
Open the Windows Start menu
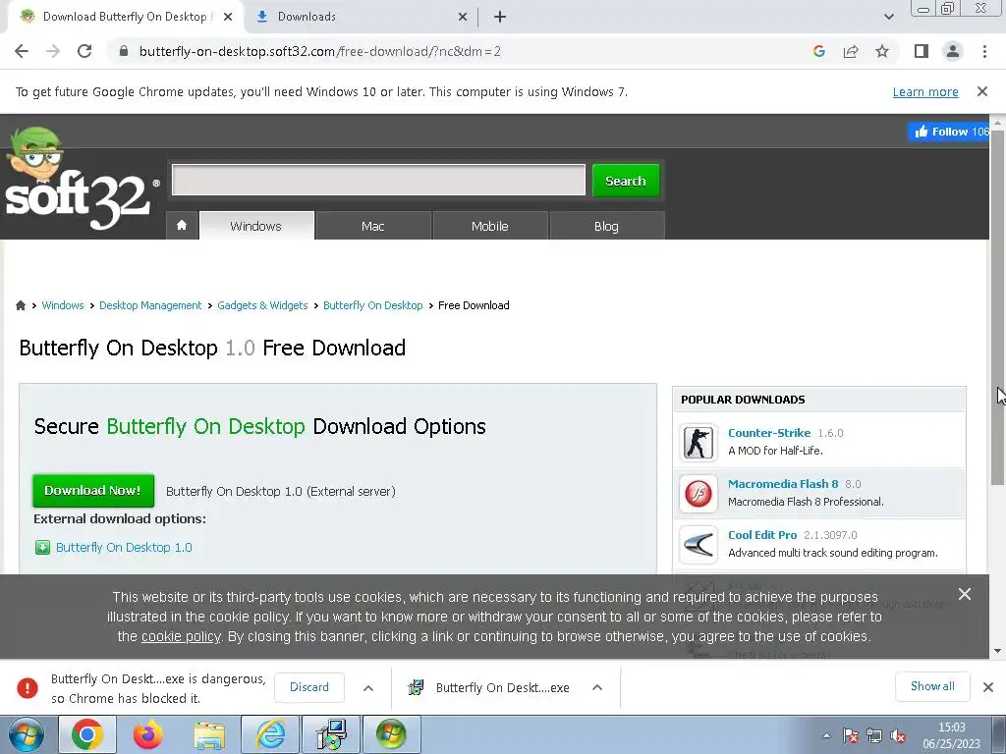click(27, 734)
